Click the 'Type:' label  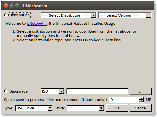point(9,108)
